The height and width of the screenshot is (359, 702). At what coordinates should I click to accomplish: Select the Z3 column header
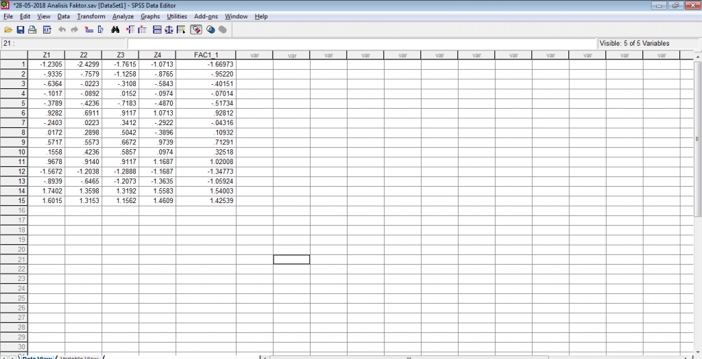pos(120,55)
